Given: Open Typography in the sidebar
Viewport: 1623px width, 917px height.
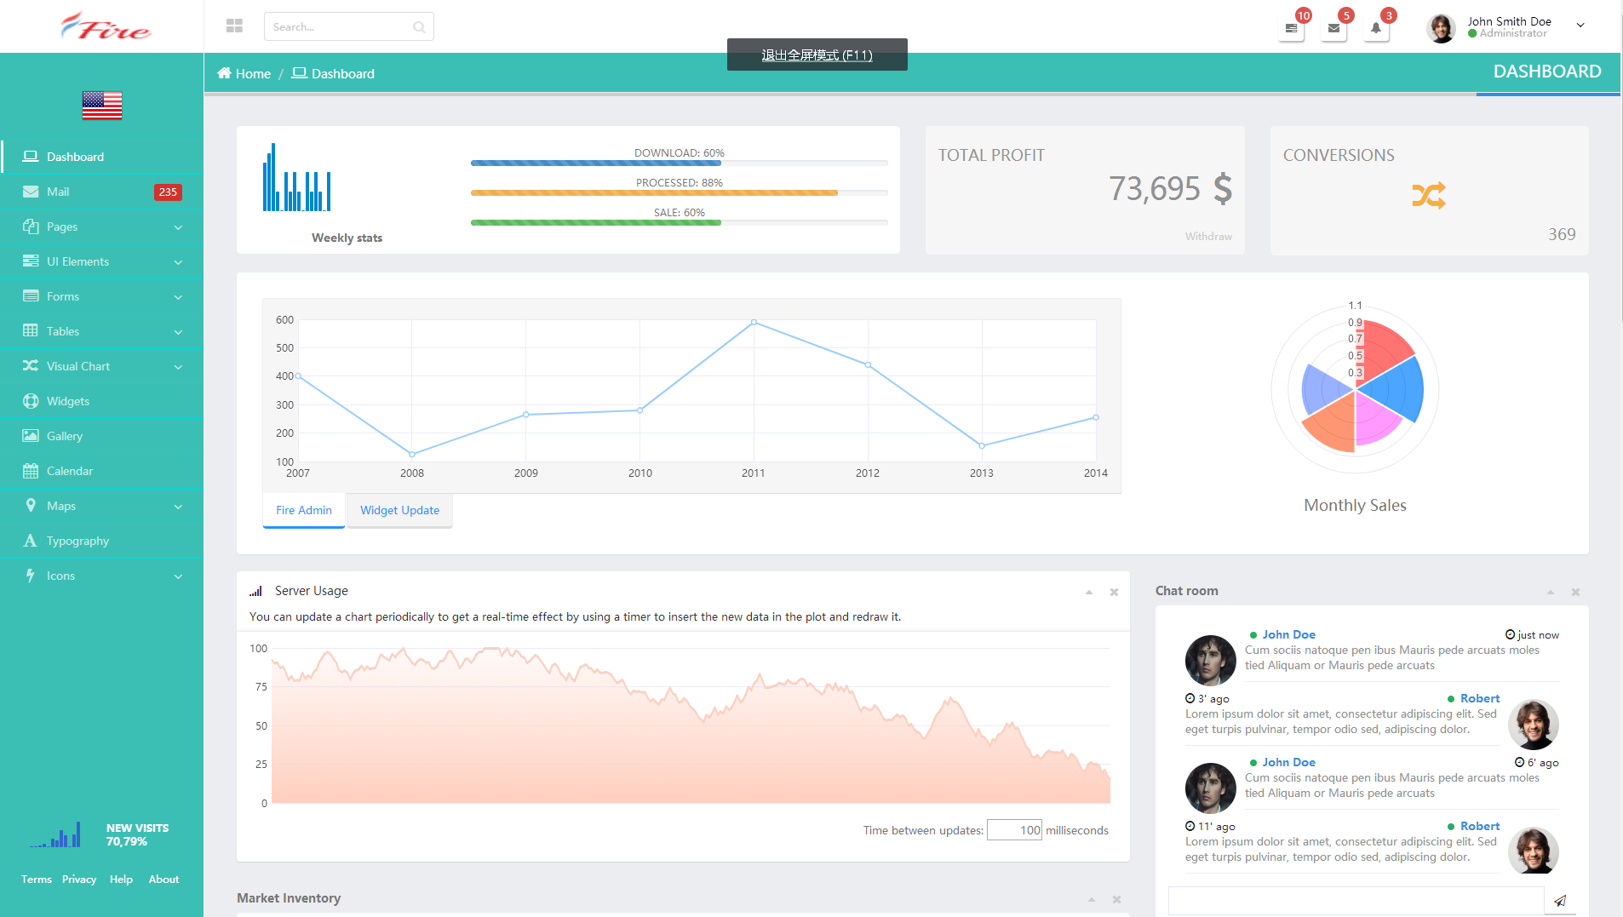Looking at the screenshot, I should pyautogui.click(x=102, y=541).
